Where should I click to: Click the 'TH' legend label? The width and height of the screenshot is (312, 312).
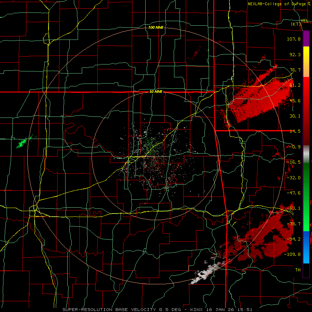[298, 270]
